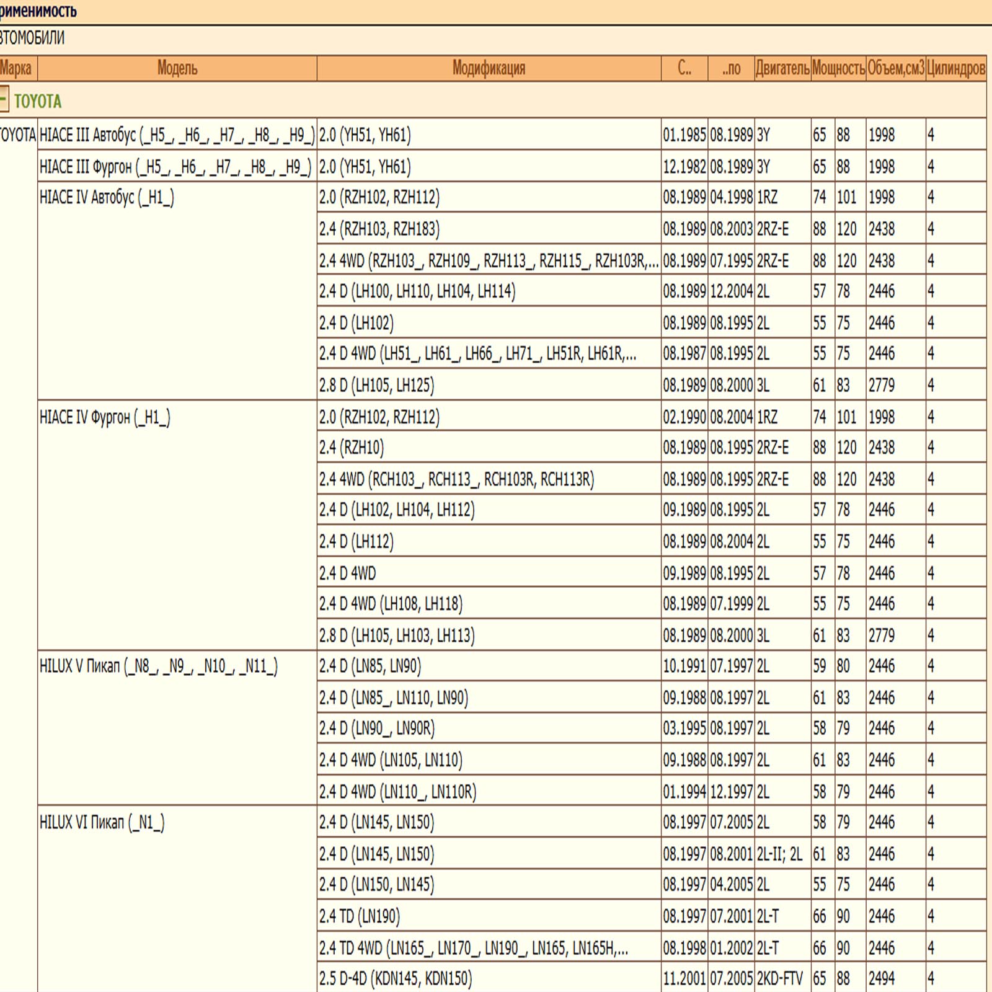
Task: Select the Модификация column header
Action: click(489, 68)
